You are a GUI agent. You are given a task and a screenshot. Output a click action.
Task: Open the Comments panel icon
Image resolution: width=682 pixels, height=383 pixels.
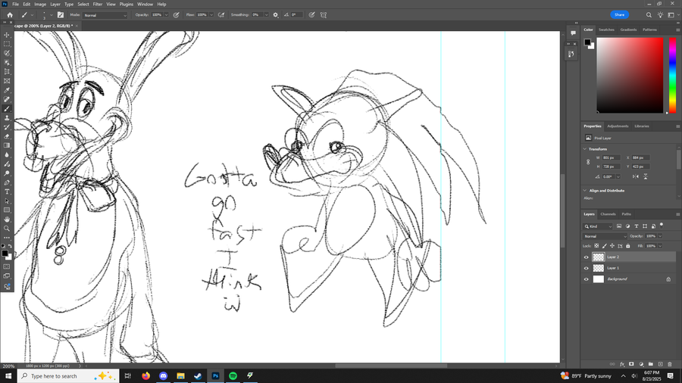pyautogui.click(x=573, y=33)
